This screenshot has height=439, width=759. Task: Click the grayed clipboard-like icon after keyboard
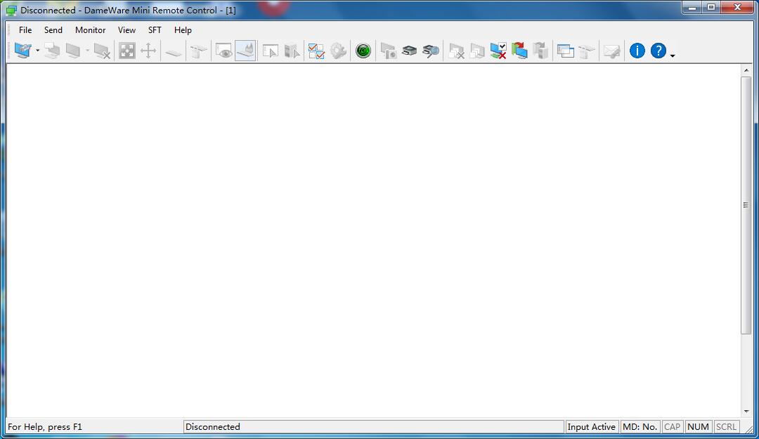[x=198, y=51]
